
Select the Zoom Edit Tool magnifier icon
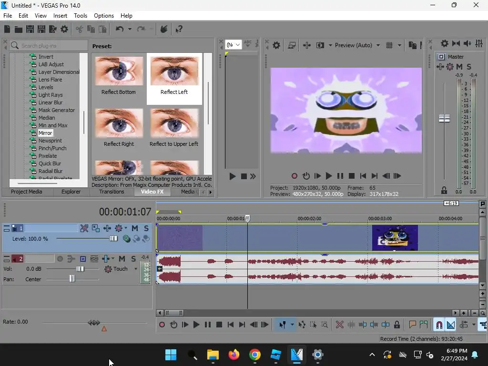point(324,325)
